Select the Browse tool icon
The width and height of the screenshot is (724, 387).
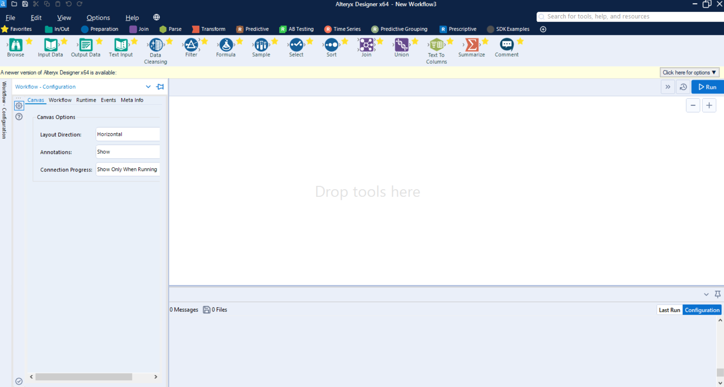click(16, 45)
